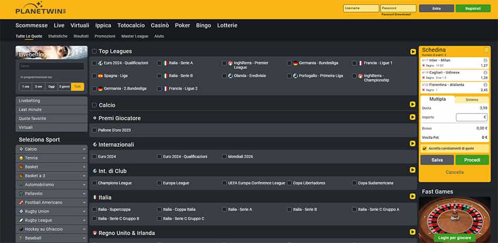Check Champions League checkbox
The image size is (498, 243).
(94, 183)
